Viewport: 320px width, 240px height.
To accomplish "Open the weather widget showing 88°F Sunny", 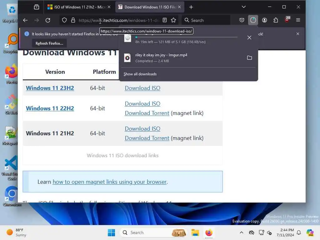I will pos(16,232).
